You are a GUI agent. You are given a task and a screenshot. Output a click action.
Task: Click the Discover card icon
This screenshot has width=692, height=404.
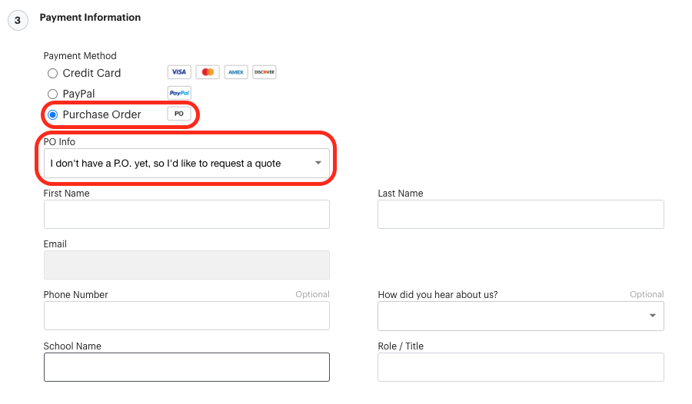tap(264, 72)
